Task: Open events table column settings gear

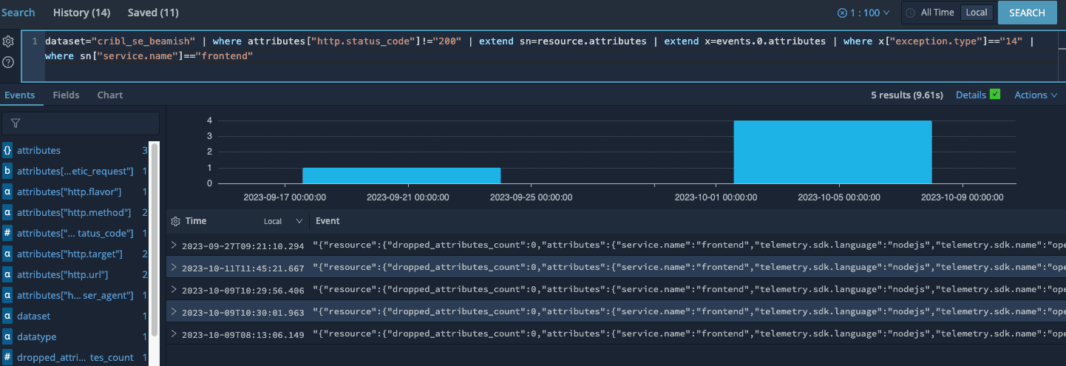Action: tap(175, 221)
